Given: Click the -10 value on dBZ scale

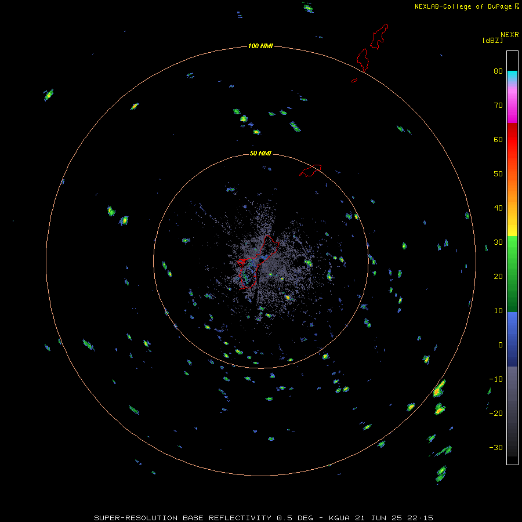Looking at the screenshot, I should pos(496,379).
